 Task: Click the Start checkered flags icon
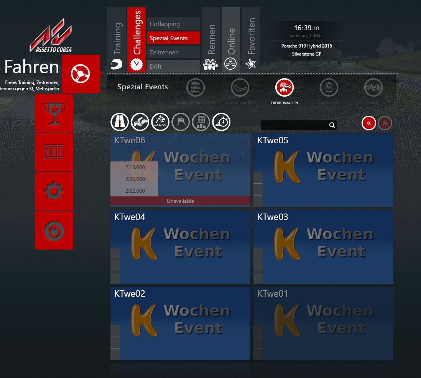coord(373,87)
